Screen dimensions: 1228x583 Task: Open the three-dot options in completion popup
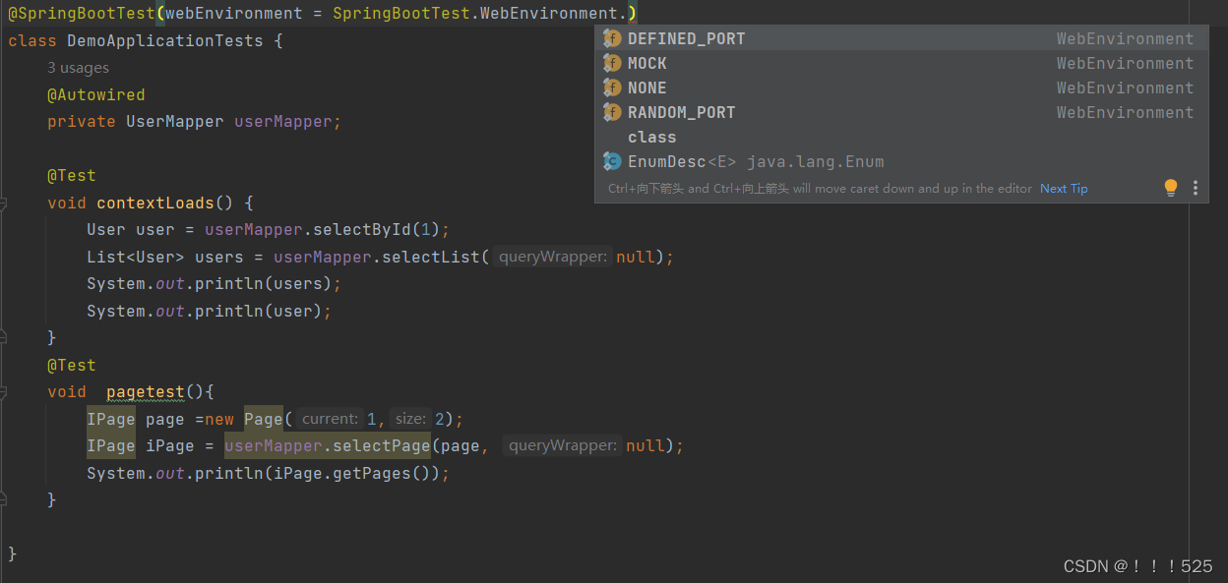[x=1196, y=188]
